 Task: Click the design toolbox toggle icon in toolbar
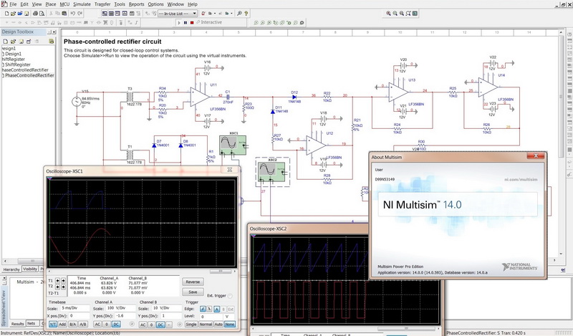pos(105,14)
